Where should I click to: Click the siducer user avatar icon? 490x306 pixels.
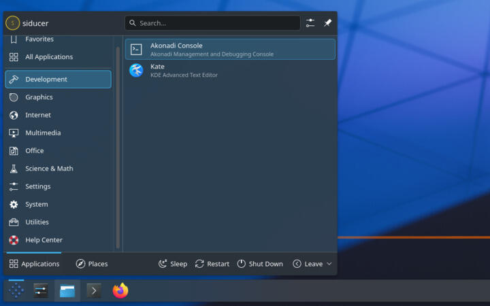point(12,23)
